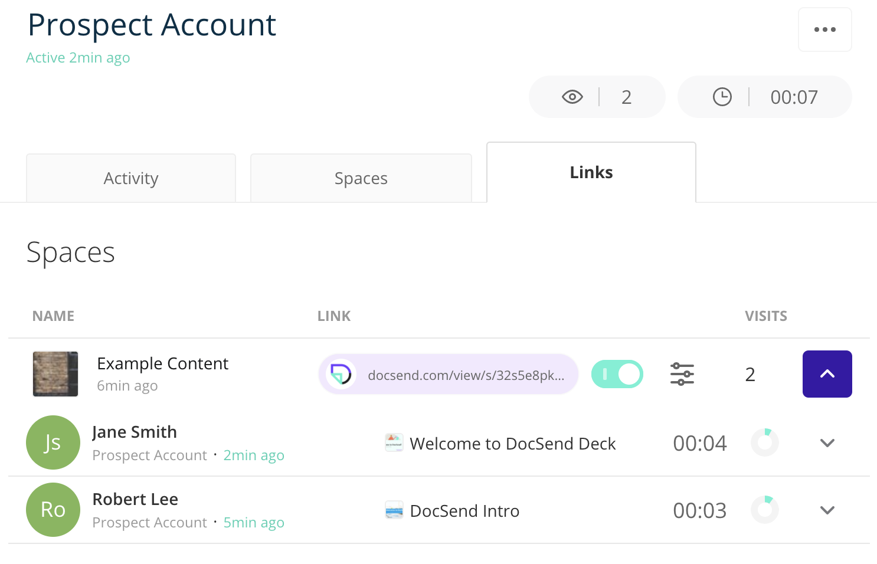Click the Welcome to DocSend Deck document icon

click(x=394, y=442)
